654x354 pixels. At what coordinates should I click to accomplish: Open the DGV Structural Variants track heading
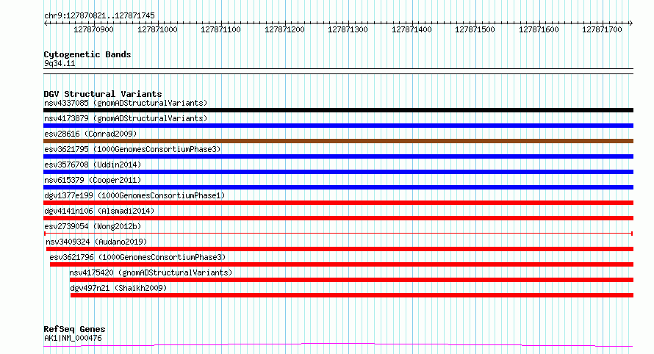103,94
